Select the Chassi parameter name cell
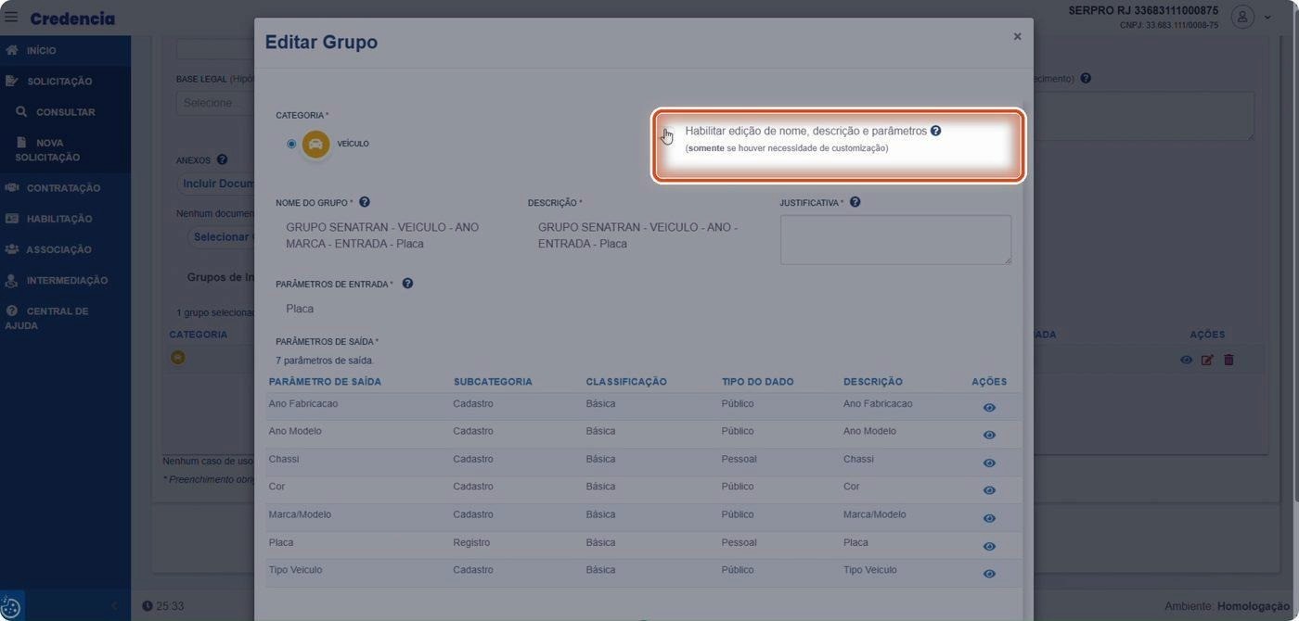 284,459
